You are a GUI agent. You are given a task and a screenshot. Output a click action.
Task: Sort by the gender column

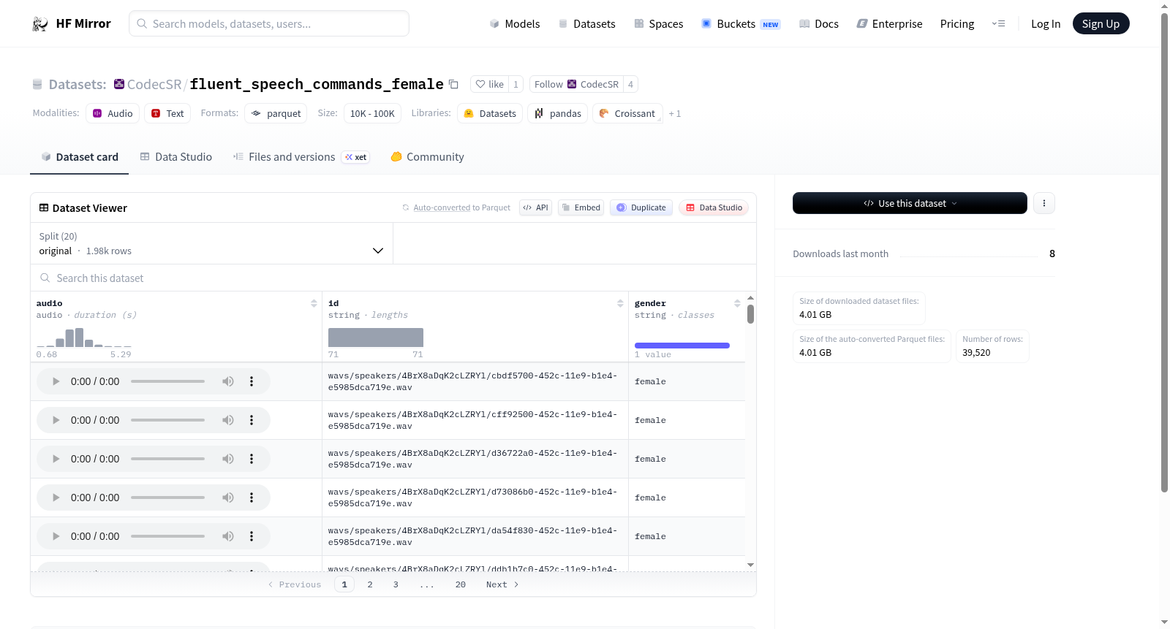[x=737, y=303]
